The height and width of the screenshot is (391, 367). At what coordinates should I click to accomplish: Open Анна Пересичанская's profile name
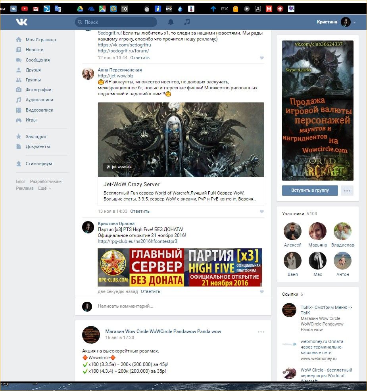coord(120,70)
